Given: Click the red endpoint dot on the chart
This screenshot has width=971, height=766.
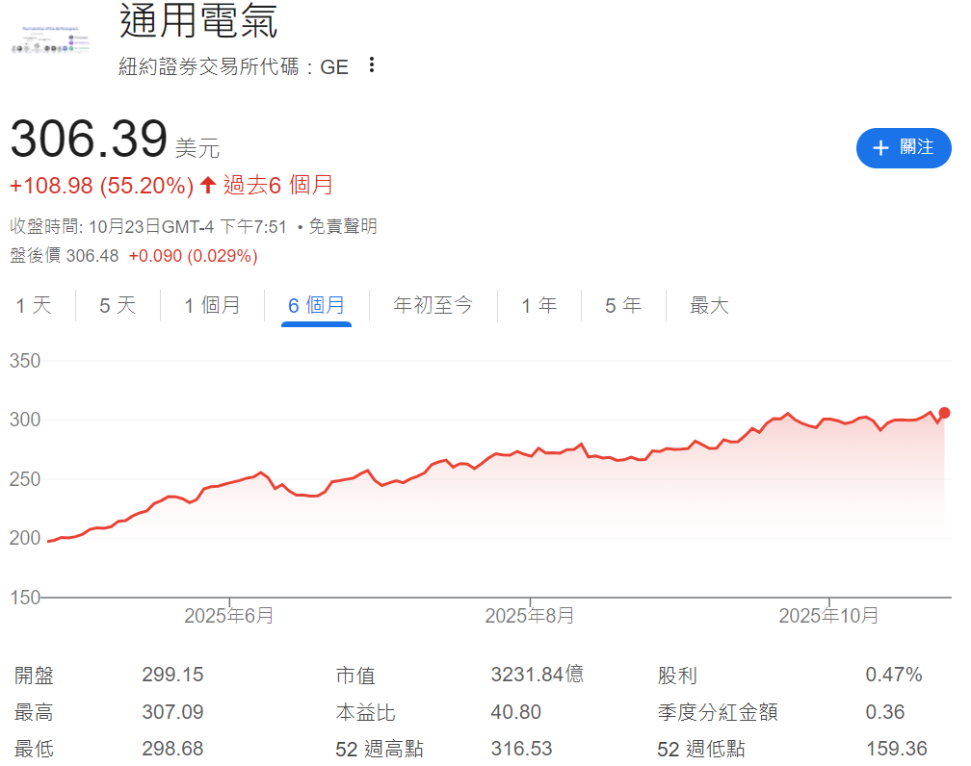Looking at the screenshot, I should (x=944, y=413).
